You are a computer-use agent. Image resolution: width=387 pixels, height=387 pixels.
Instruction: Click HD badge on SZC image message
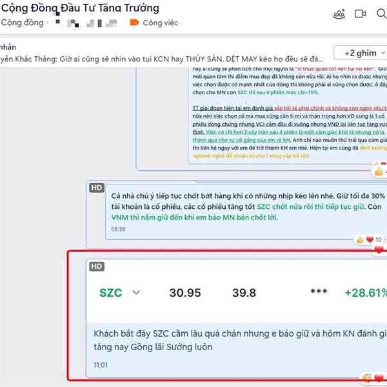tap(97, 266)
